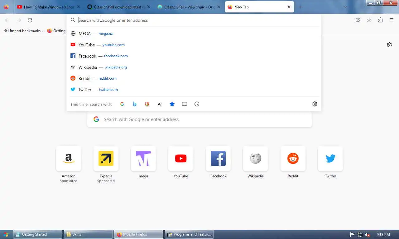This screenshot has height=239, width=399.
Task: Search in History clock icon
Action: [x=197, y=104]
